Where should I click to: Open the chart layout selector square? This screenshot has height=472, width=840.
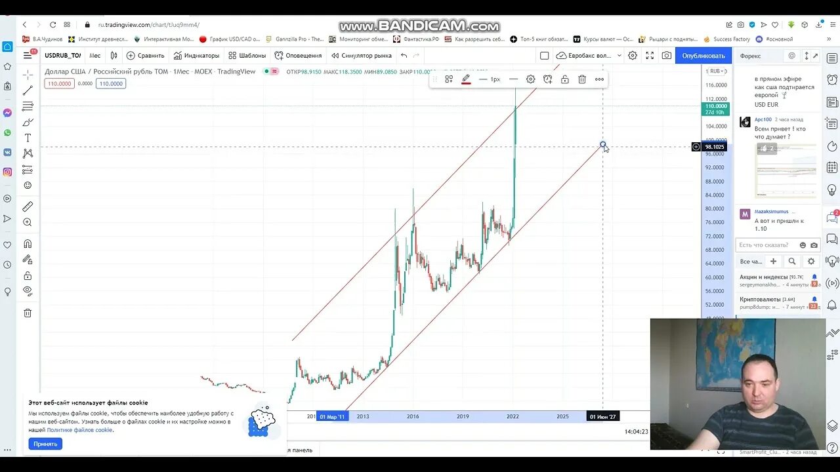point(544,55)
